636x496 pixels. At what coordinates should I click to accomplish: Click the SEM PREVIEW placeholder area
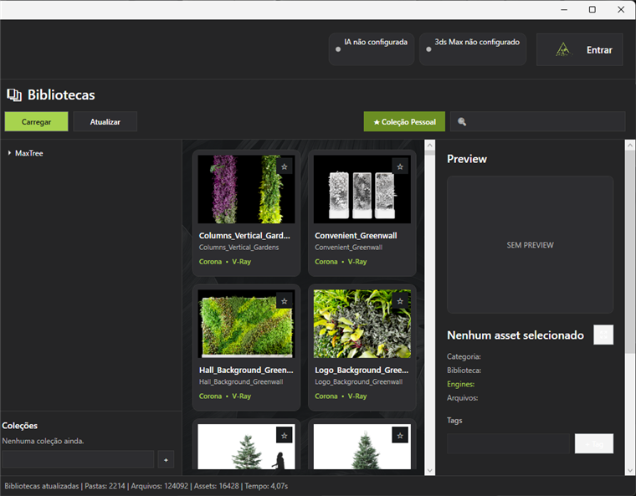530,244
